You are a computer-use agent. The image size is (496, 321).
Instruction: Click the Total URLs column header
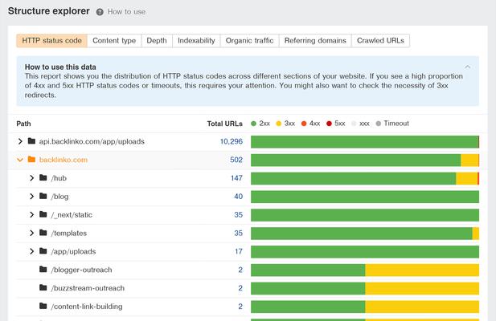click(224, 124)
